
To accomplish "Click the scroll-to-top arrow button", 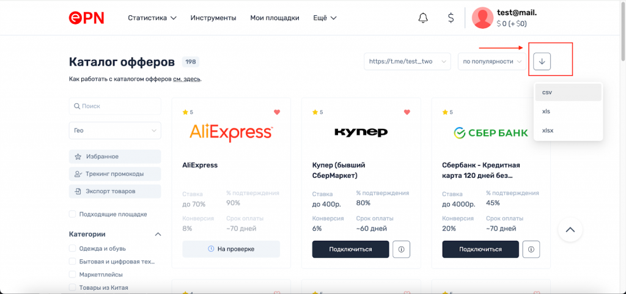I will click(x=570, y=229).
